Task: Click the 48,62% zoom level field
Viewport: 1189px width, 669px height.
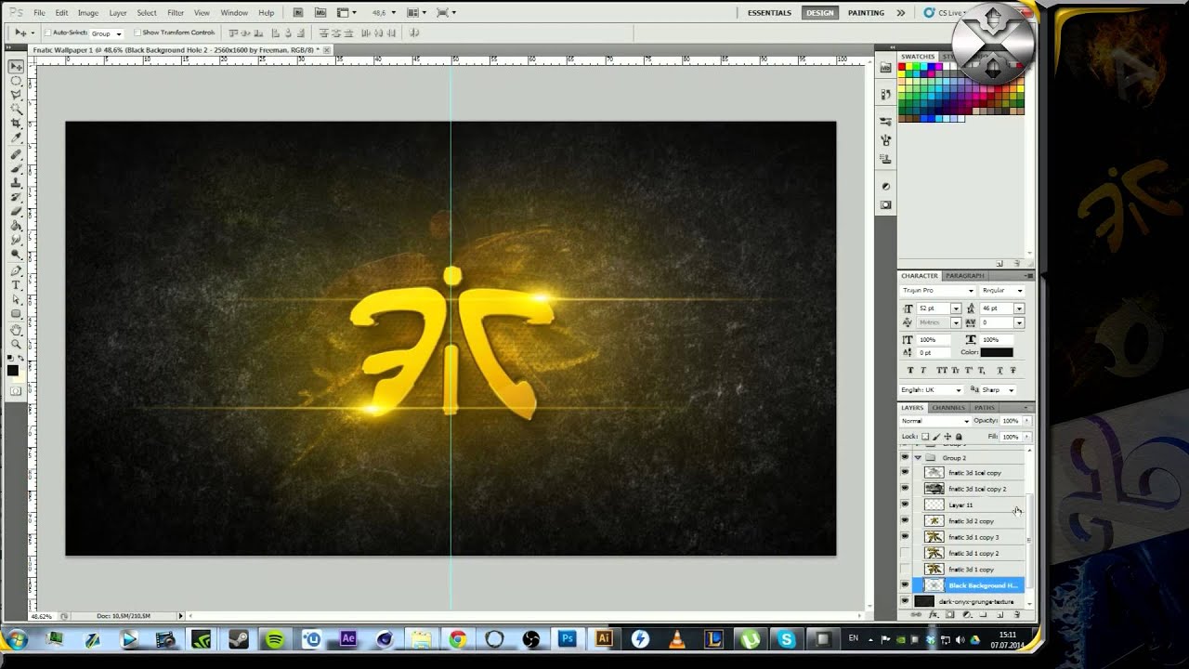Action: (x=43, y=616)
